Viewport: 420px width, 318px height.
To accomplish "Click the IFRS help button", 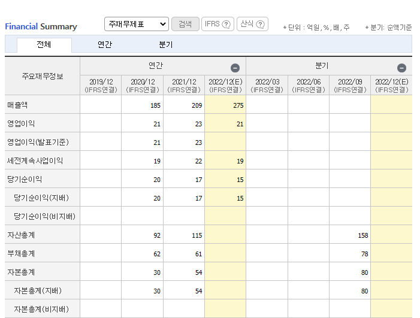I will click(x=217, y=24).
